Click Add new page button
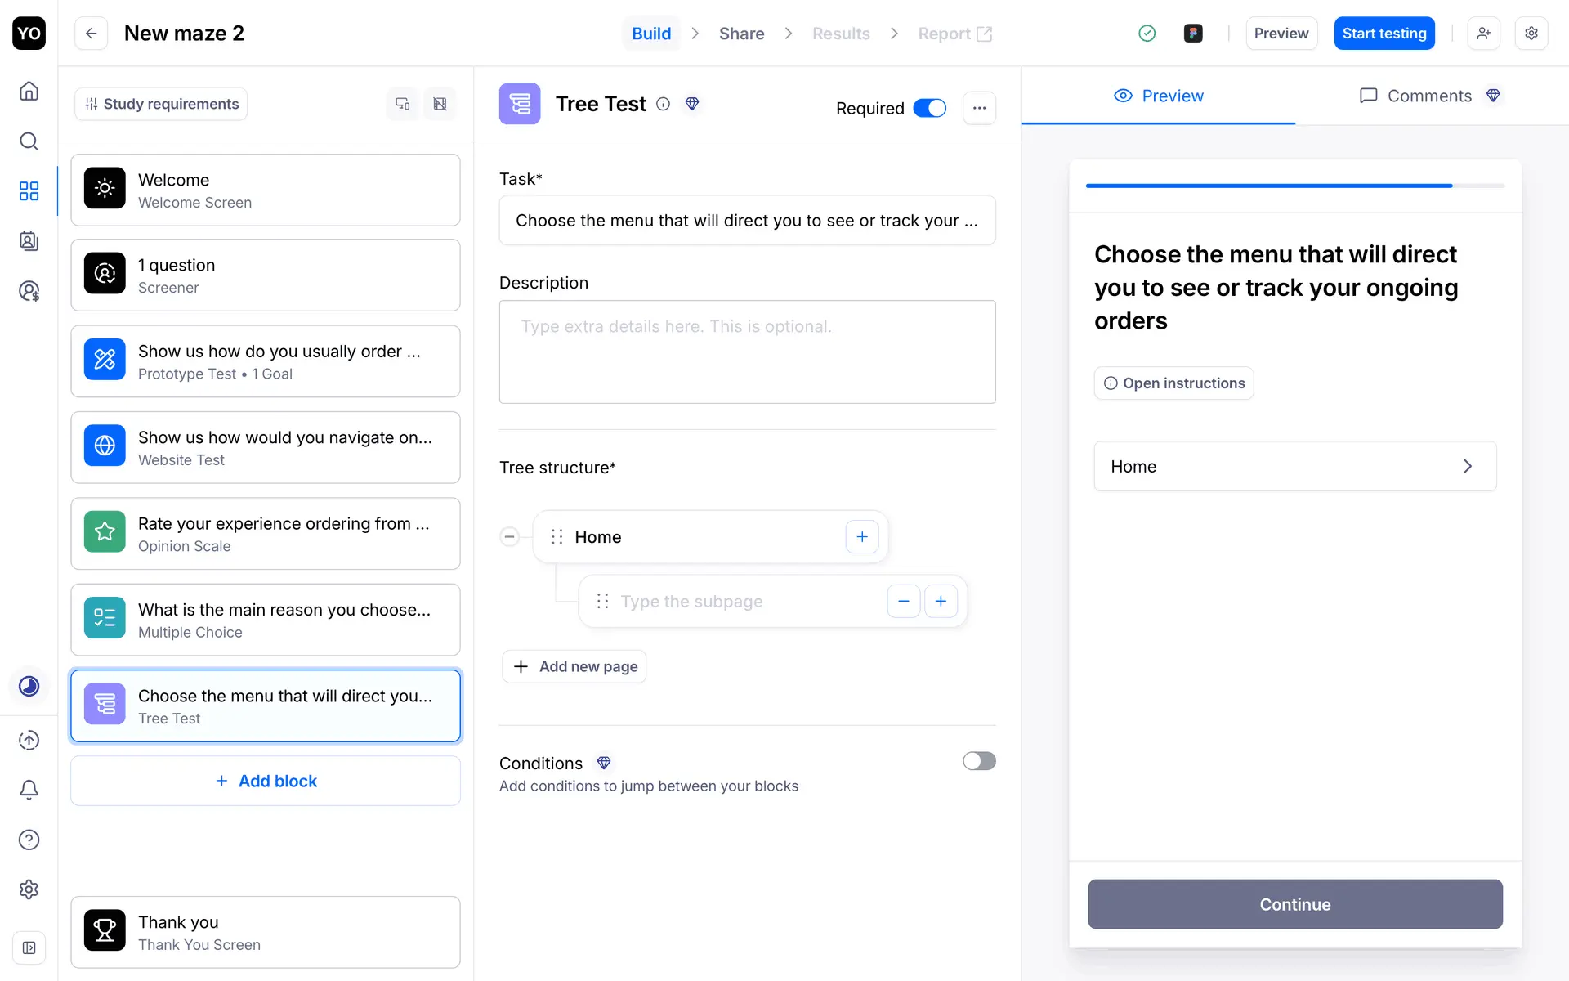The height and width of the screenshot is (981, 1569). 574,666
